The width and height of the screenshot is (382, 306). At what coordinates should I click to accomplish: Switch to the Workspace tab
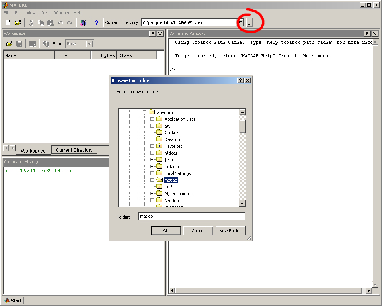click(33, 151)
